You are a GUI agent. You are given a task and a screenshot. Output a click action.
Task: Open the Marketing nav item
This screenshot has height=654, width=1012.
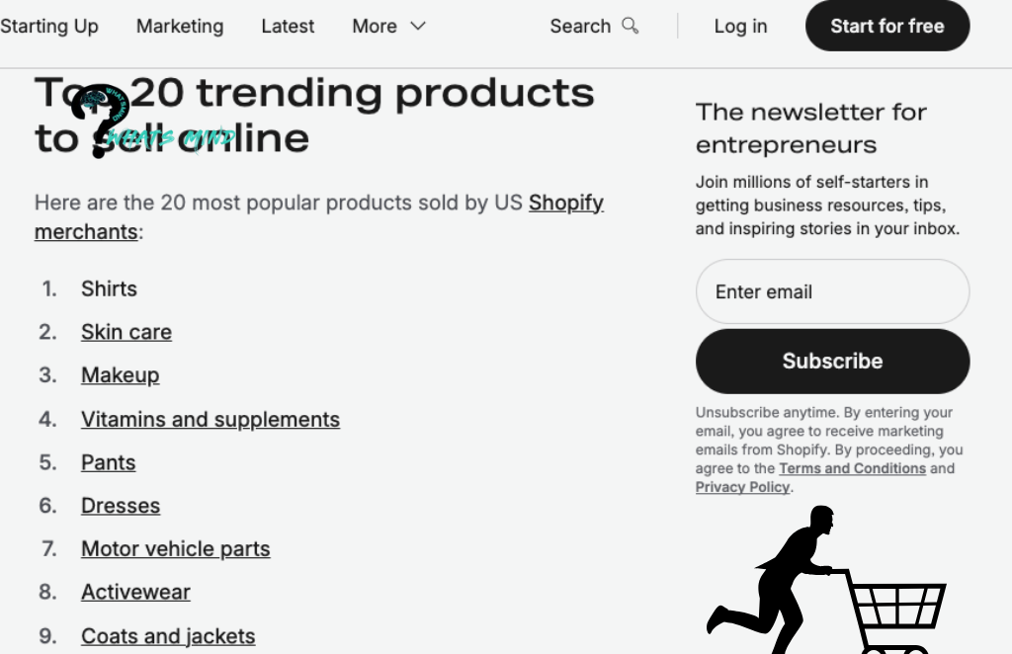click(x=180, y=27)
